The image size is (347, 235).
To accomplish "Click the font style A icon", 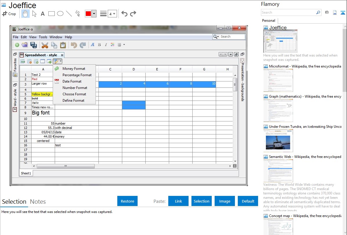I will coord(93,45).
